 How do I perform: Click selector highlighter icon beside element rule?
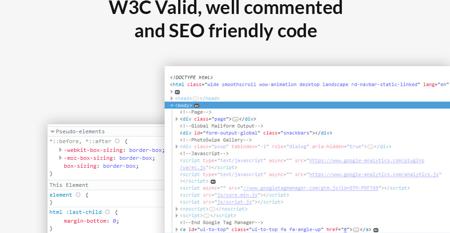tap(78, 195)
